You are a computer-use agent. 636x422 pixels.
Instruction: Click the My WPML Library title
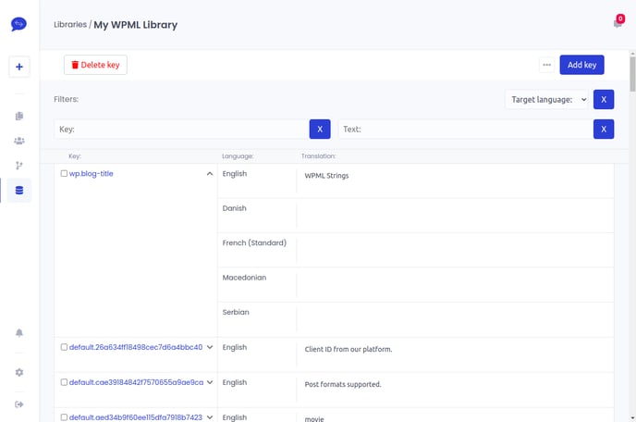point(136,25)
